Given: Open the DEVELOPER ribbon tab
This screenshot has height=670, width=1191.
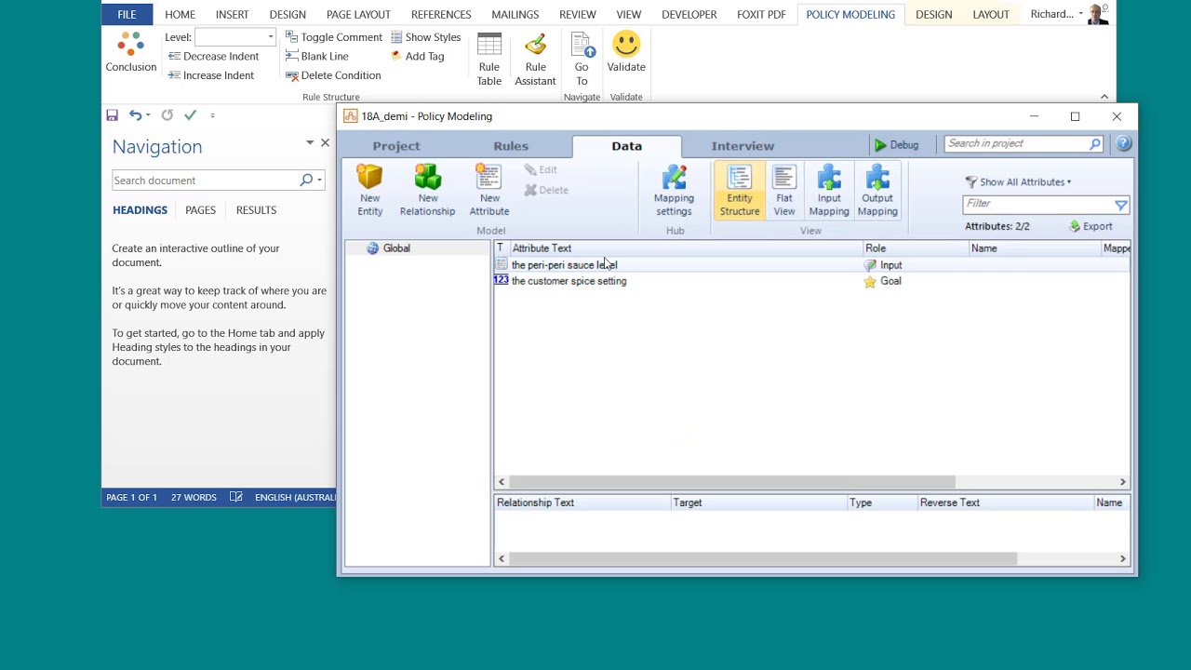Looking at the screenshot, I should [689, 14].
